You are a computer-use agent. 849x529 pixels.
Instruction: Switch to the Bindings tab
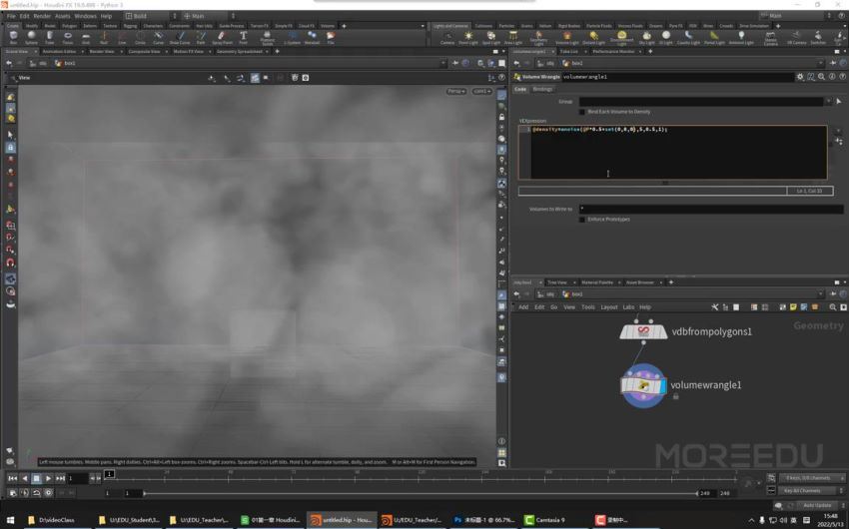(542, 89)
